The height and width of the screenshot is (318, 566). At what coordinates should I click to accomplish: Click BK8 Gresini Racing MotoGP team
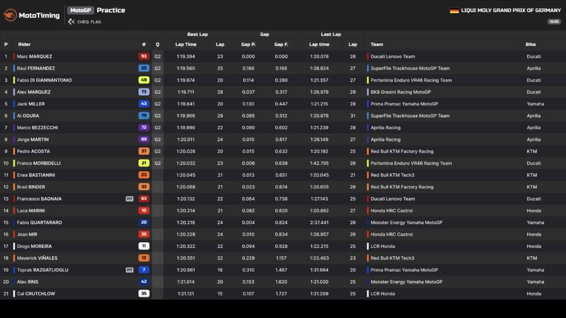[401, 92]
